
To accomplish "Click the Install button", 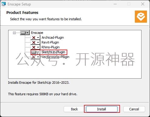I will coord(102,109).
